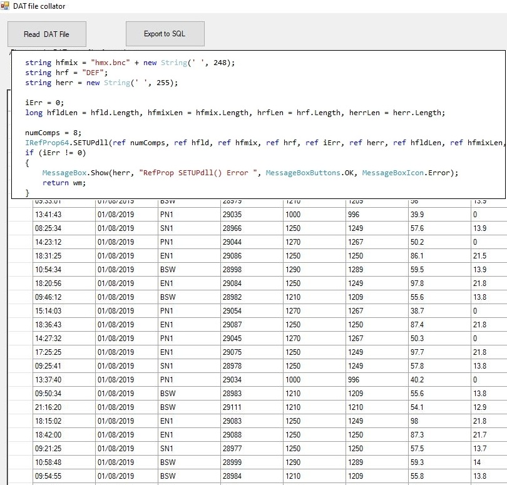Click the row header of the 09:25:41 row
507x485 pixels.
point(21,366)
